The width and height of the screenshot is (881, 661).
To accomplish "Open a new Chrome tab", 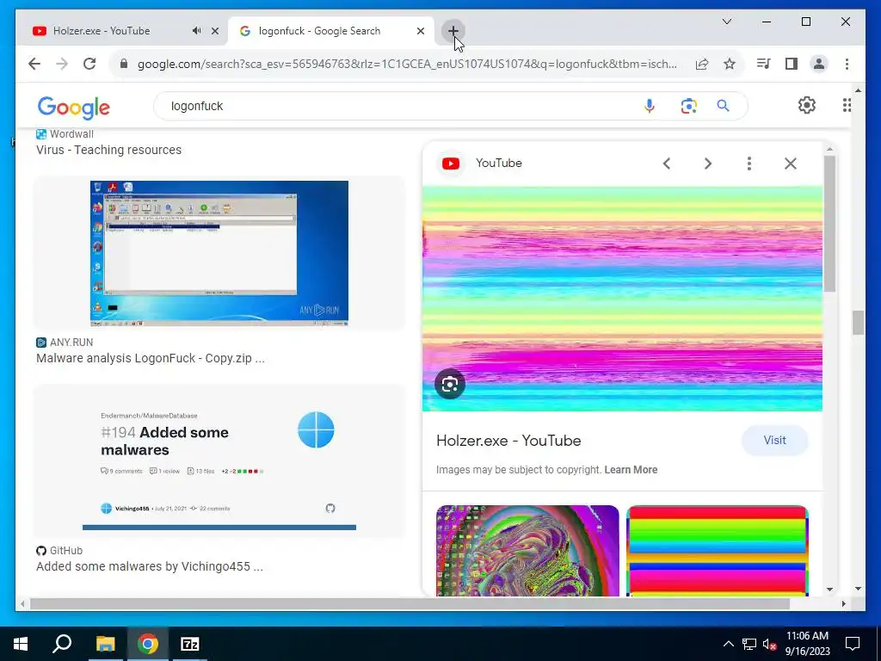I will (x=453, y=31).
